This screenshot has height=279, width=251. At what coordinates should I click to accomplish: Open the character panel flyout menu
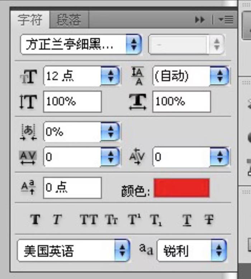coord(226,20)
